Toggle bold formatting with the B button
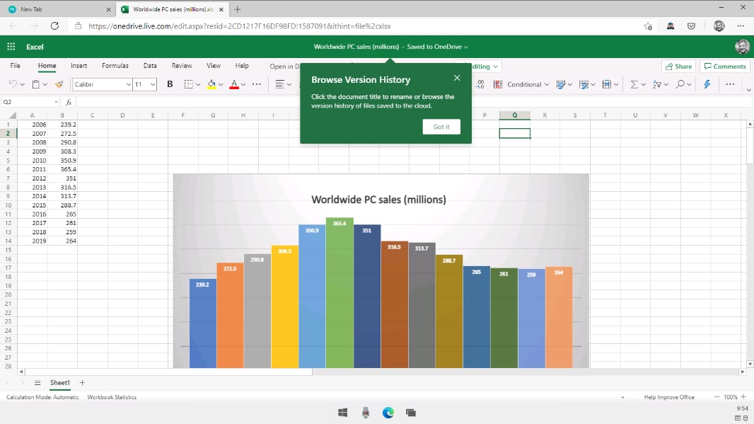The height and width of the screenshot is (424, 754). click(170, 84)
